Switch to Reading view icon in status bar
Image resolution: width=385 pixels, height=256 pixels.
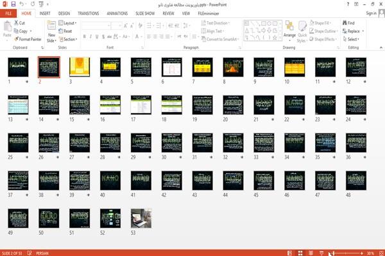pos(311,253)
